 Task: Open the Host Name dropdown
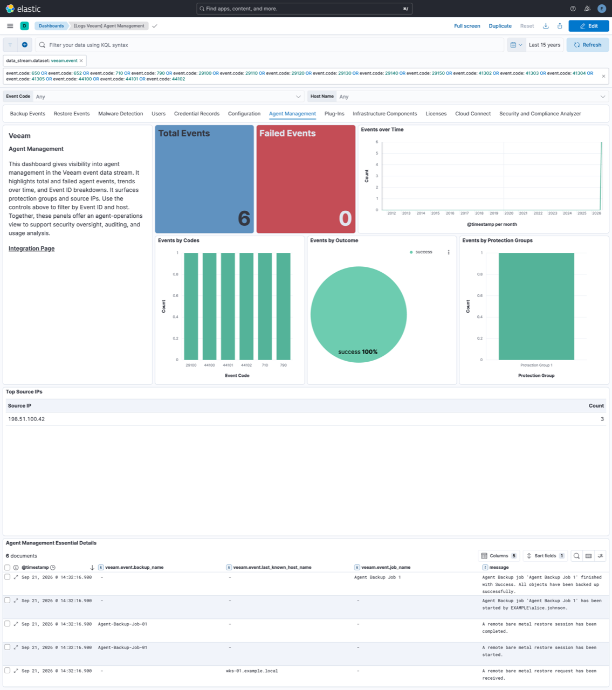click(472, 96)
